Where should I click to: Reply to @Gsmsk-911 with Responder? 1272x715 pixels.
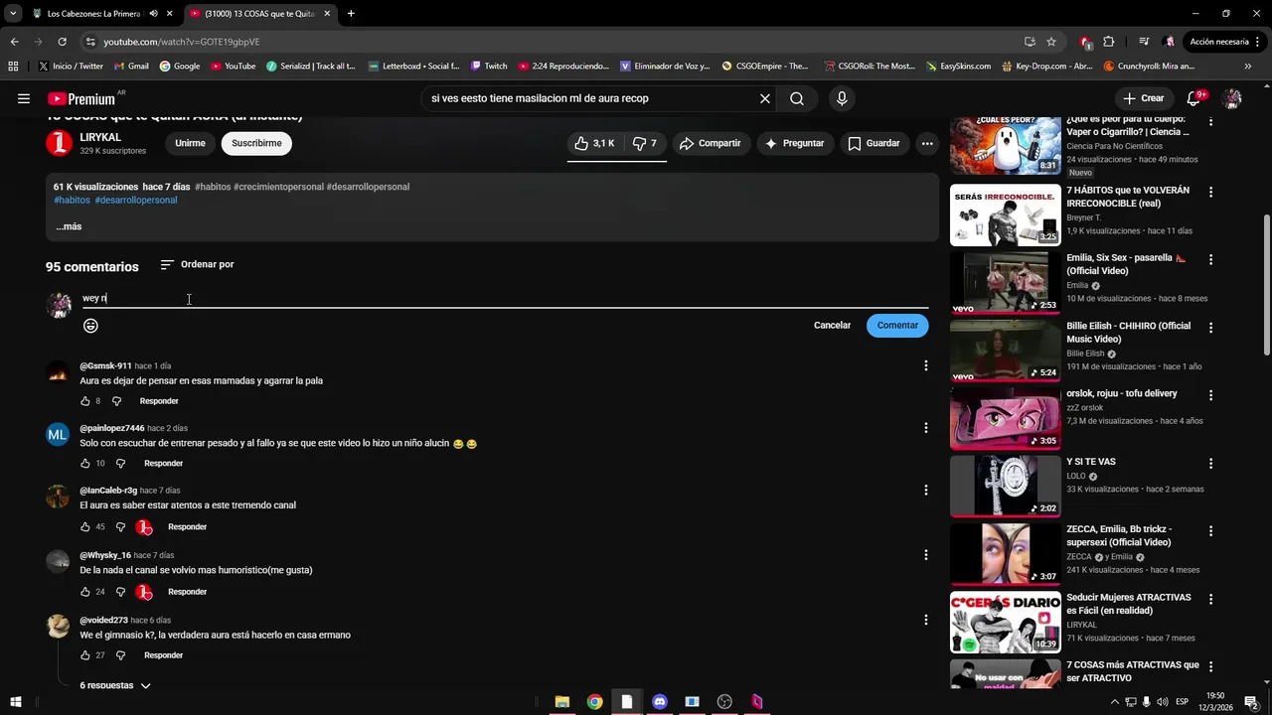click(x=159, y=401)
